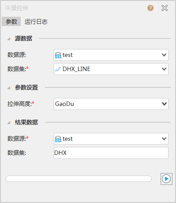Viewport: 176px width, 203px height.
Task: Collapse the 结果数据 section triangle
Action: (9, 122)
